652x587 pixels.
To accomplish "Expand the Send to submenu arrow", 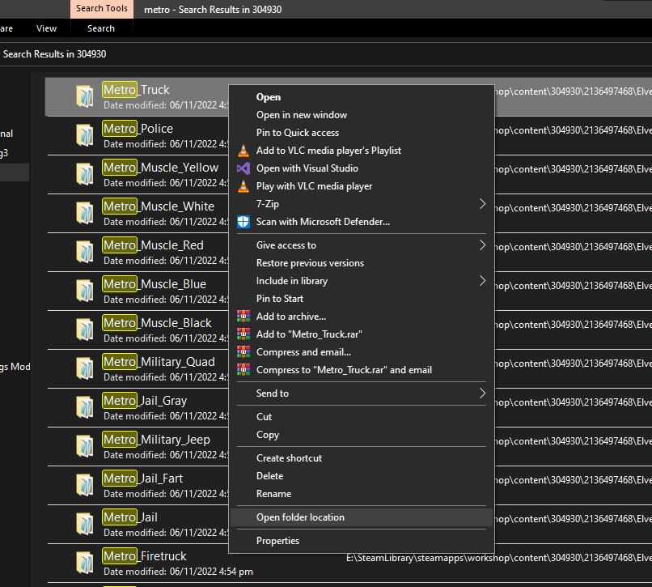I will pos(482,393).
